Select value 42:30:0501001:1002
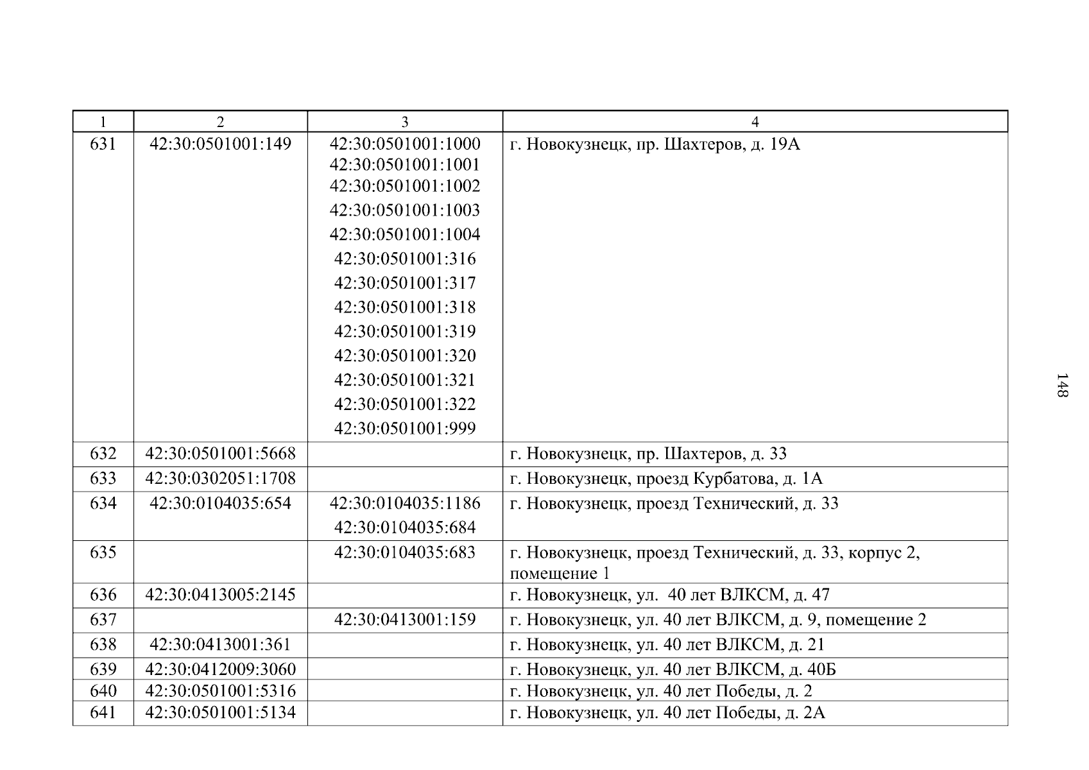The width and height of the screenshot is (1089, 770). [x=405, y=186]
